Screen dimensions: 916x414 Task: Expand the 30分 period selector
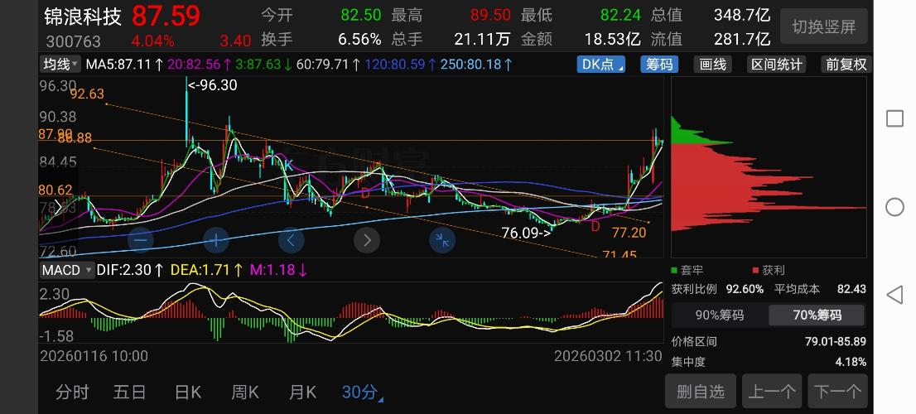[362, 392]
